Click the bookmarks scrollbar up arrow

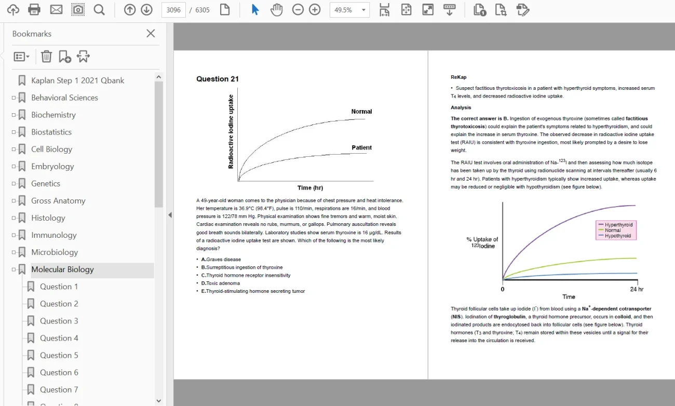158,77
